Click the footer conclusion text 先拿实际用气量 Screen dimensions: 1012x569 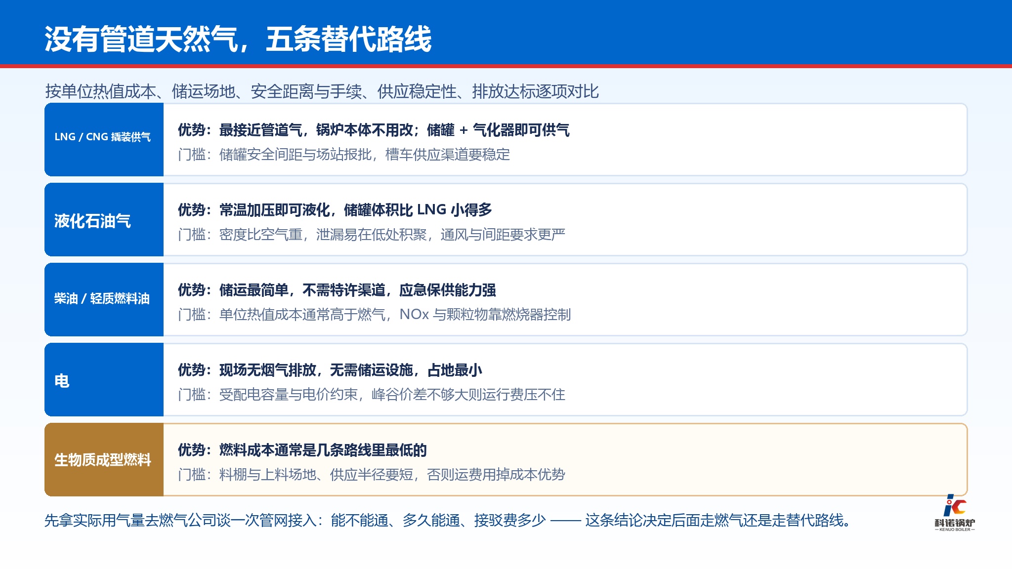point(448,520)
